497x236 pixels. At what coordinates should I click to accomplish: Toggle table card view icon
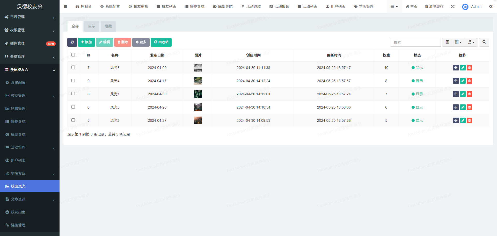(447, 42)
